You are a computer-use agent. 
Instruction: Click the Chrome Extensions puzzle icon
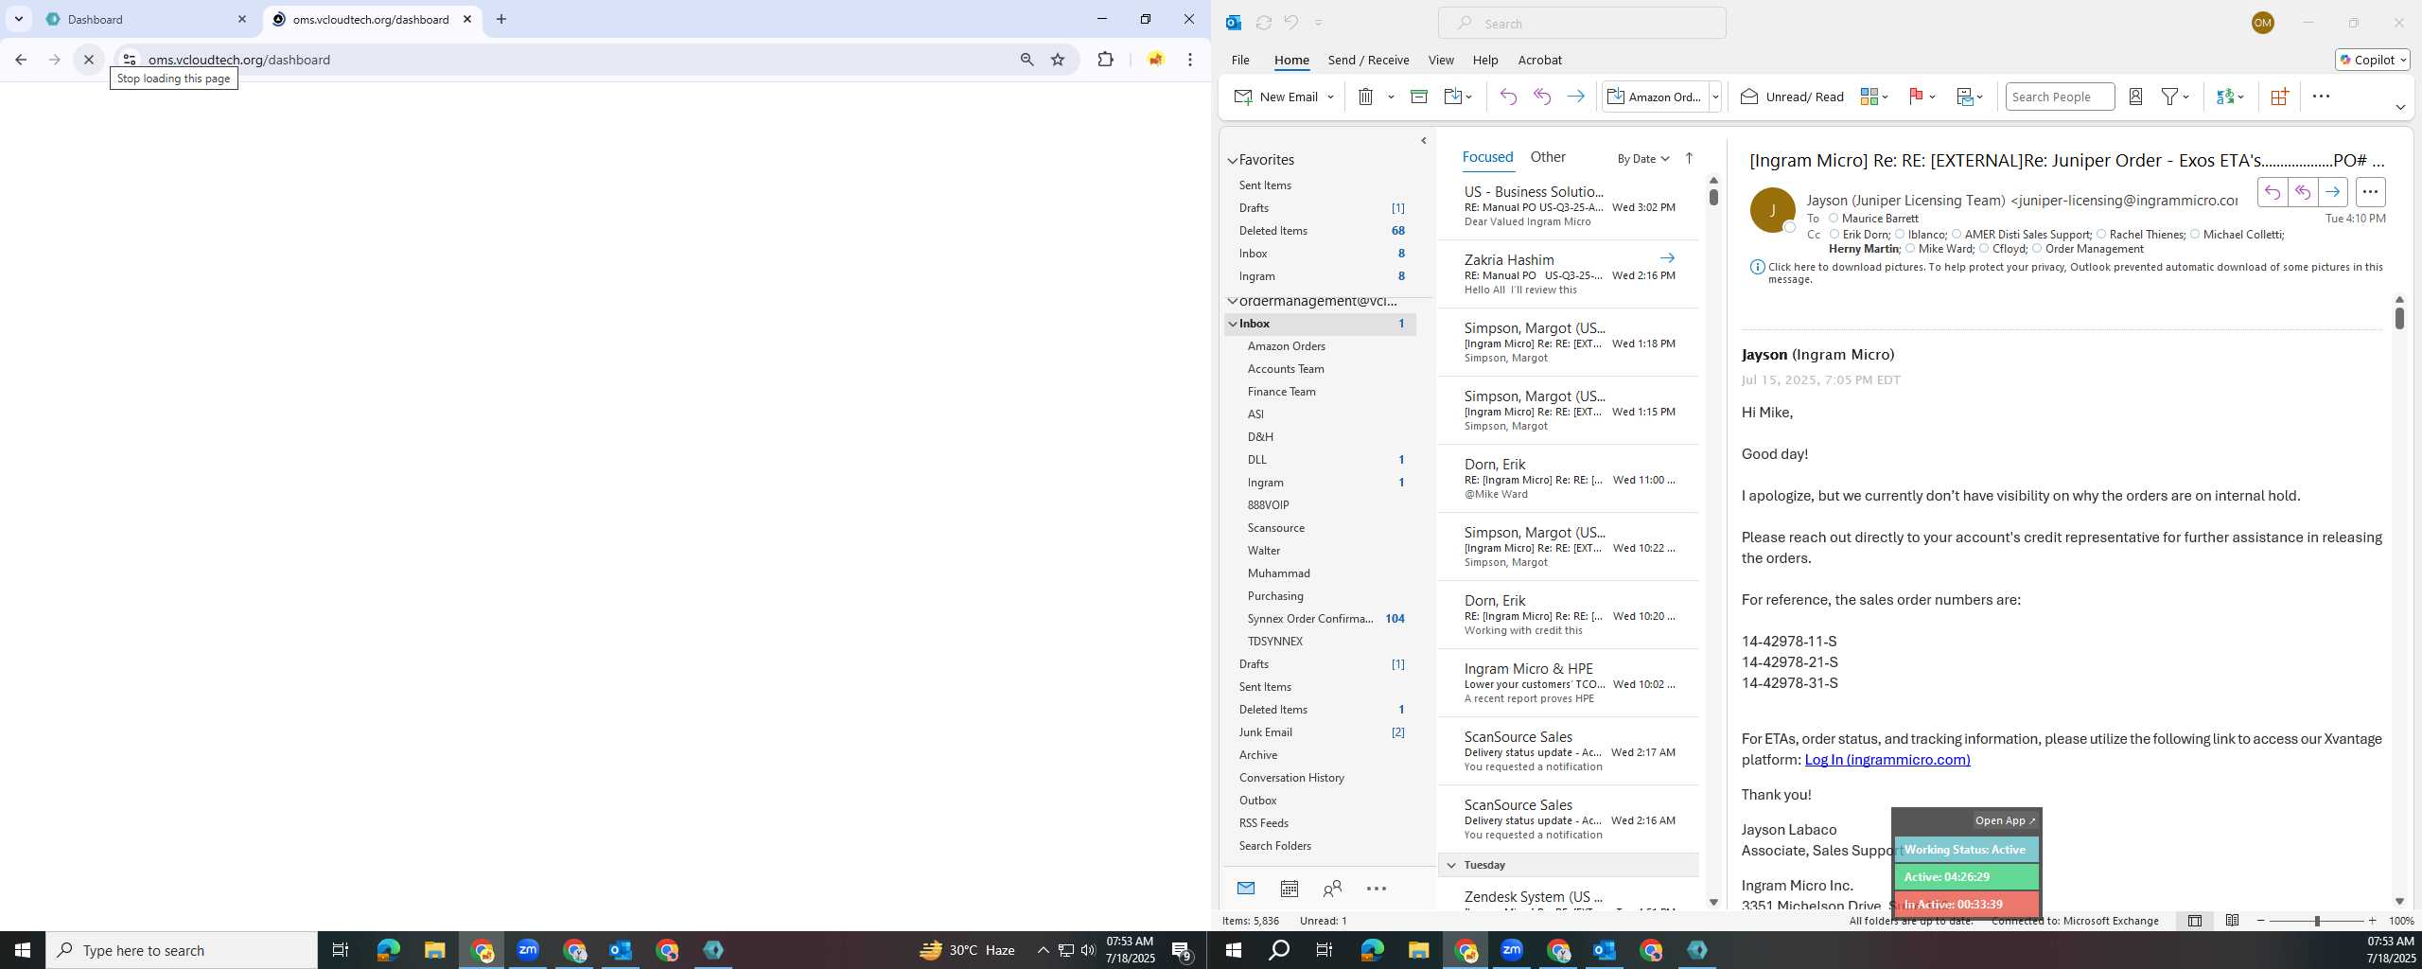[1105, 60]
